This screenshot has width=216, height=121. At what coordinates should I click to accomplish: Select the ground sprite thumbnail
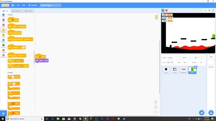175,70
